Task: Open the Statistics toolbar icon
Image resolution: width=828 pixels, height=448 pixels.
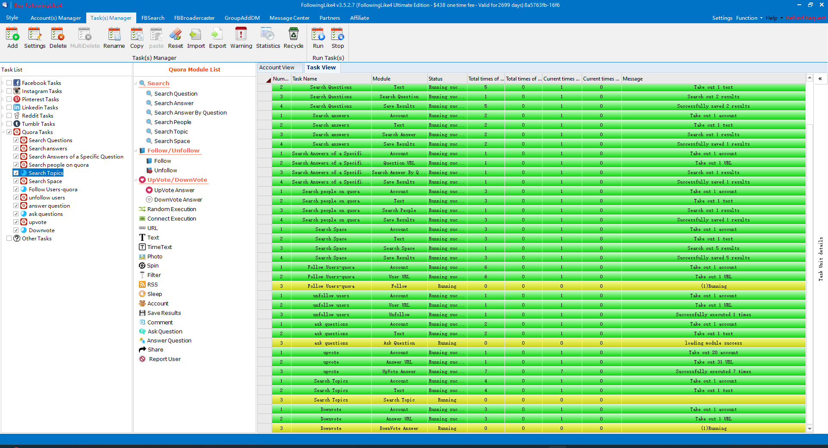Action: tap(268, 38)
